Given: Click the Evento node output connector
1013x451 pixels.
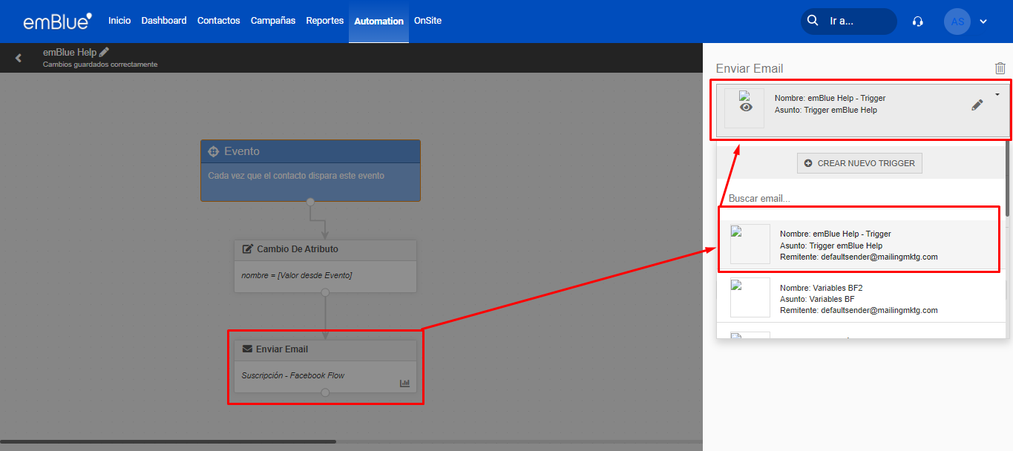Looking at the screenshot, I should point(310,201).
